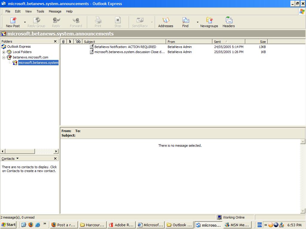306x229 pixels.
Task: Open BetaNews Notification: ACTION REQUIRED message
Action: tap(125, 47)
